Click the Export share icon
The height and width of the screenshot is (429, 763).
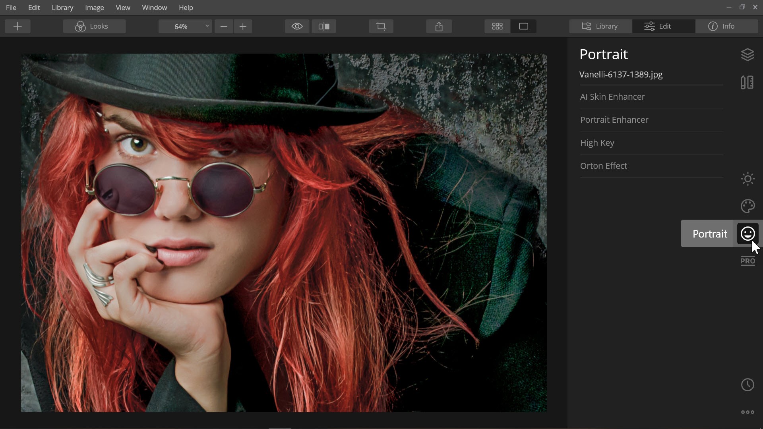pyautogui.click(x=439, y=26)
